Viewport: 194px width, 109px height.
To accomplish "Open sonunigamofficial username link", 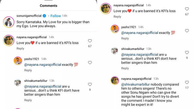I will (29, 16).
